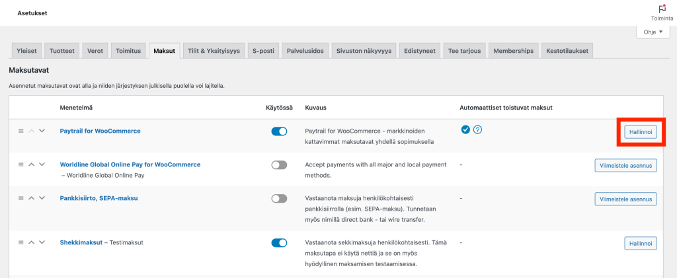Screen dimensions: 677x278
Task: Open the S-posti tab
Action: 263,51
